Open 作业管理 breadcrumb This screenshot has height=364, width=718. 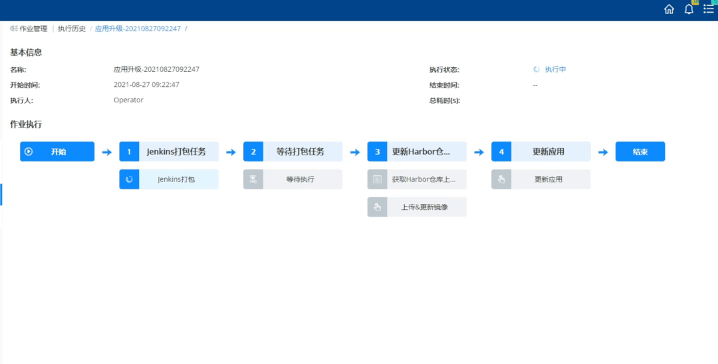[33, 29]
